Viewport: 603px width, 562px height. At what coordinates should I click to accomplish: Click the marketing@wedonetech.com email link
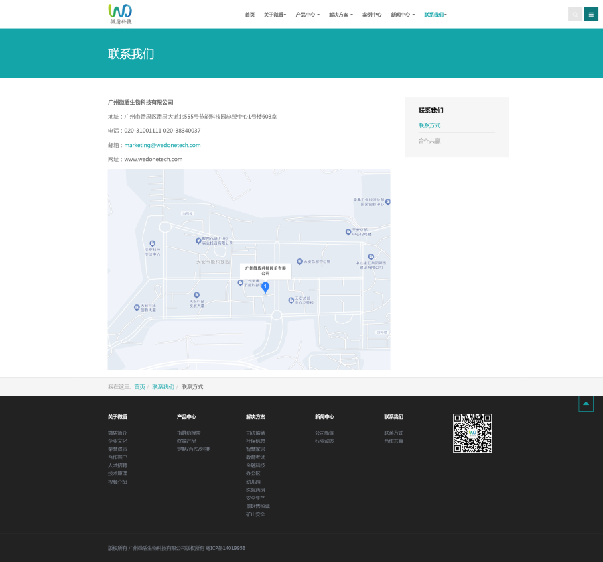pos(162,145)
